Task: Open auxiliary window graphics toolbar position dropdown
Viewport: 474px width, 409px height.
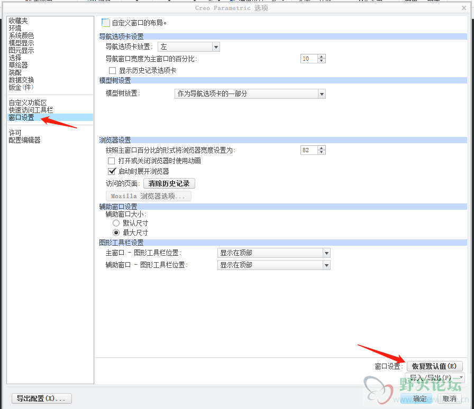Action: [x=274, y=265]
